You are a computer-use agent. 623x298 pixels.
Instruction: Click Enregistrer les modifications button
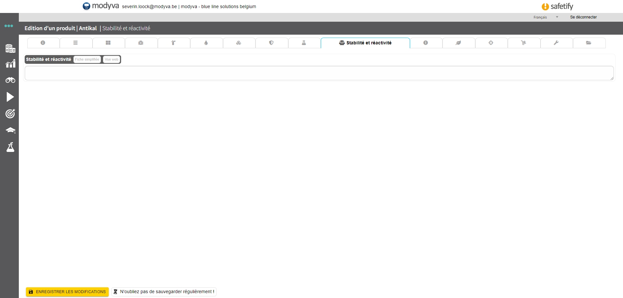coord(68,292)
